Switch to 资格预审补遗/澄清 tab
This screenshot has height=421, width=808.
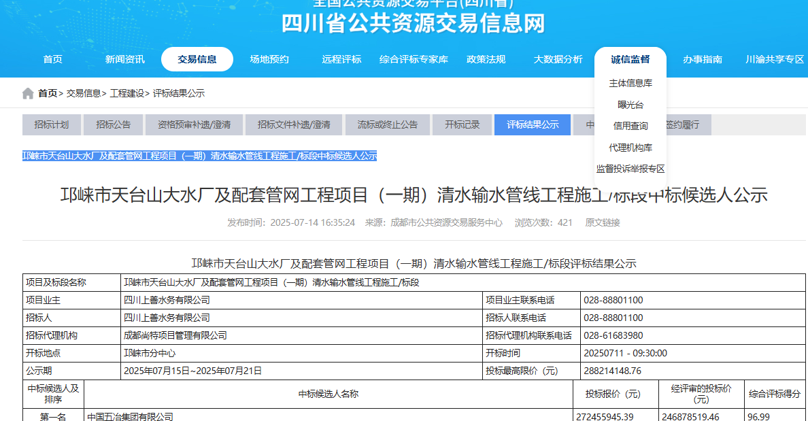pos(194,124)
